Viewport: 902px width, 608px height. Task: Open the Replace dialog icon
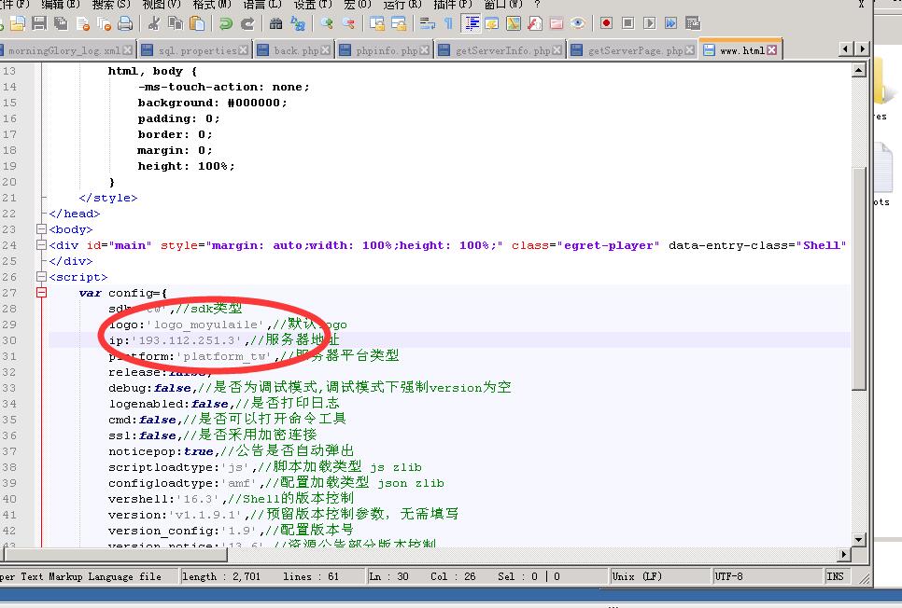[298, 23]
